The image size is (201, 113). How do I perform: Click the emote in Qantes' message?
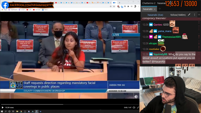(x=172, y=24)
